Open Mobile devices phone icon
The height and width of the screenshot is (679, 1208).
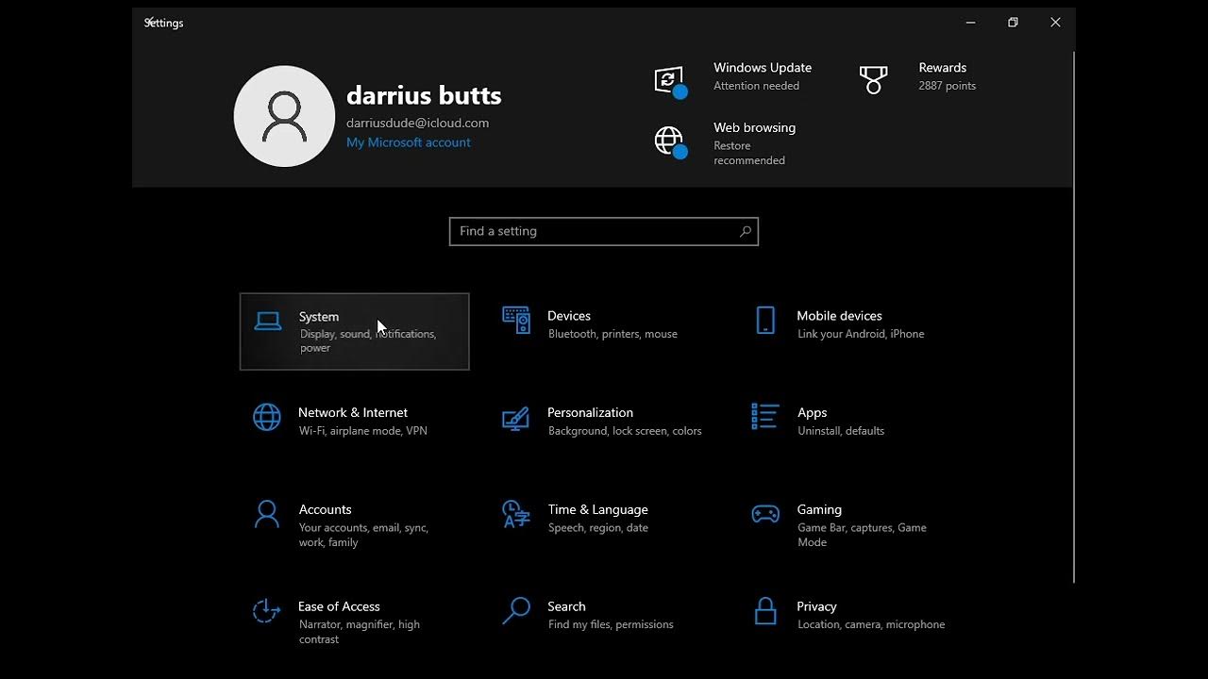[x=765, y=321]
